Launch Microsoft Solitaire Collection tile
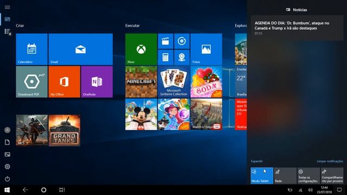Image resolution: width=347 pixels, height=195 pixels. pyautogui.click(x=173, y=82)
